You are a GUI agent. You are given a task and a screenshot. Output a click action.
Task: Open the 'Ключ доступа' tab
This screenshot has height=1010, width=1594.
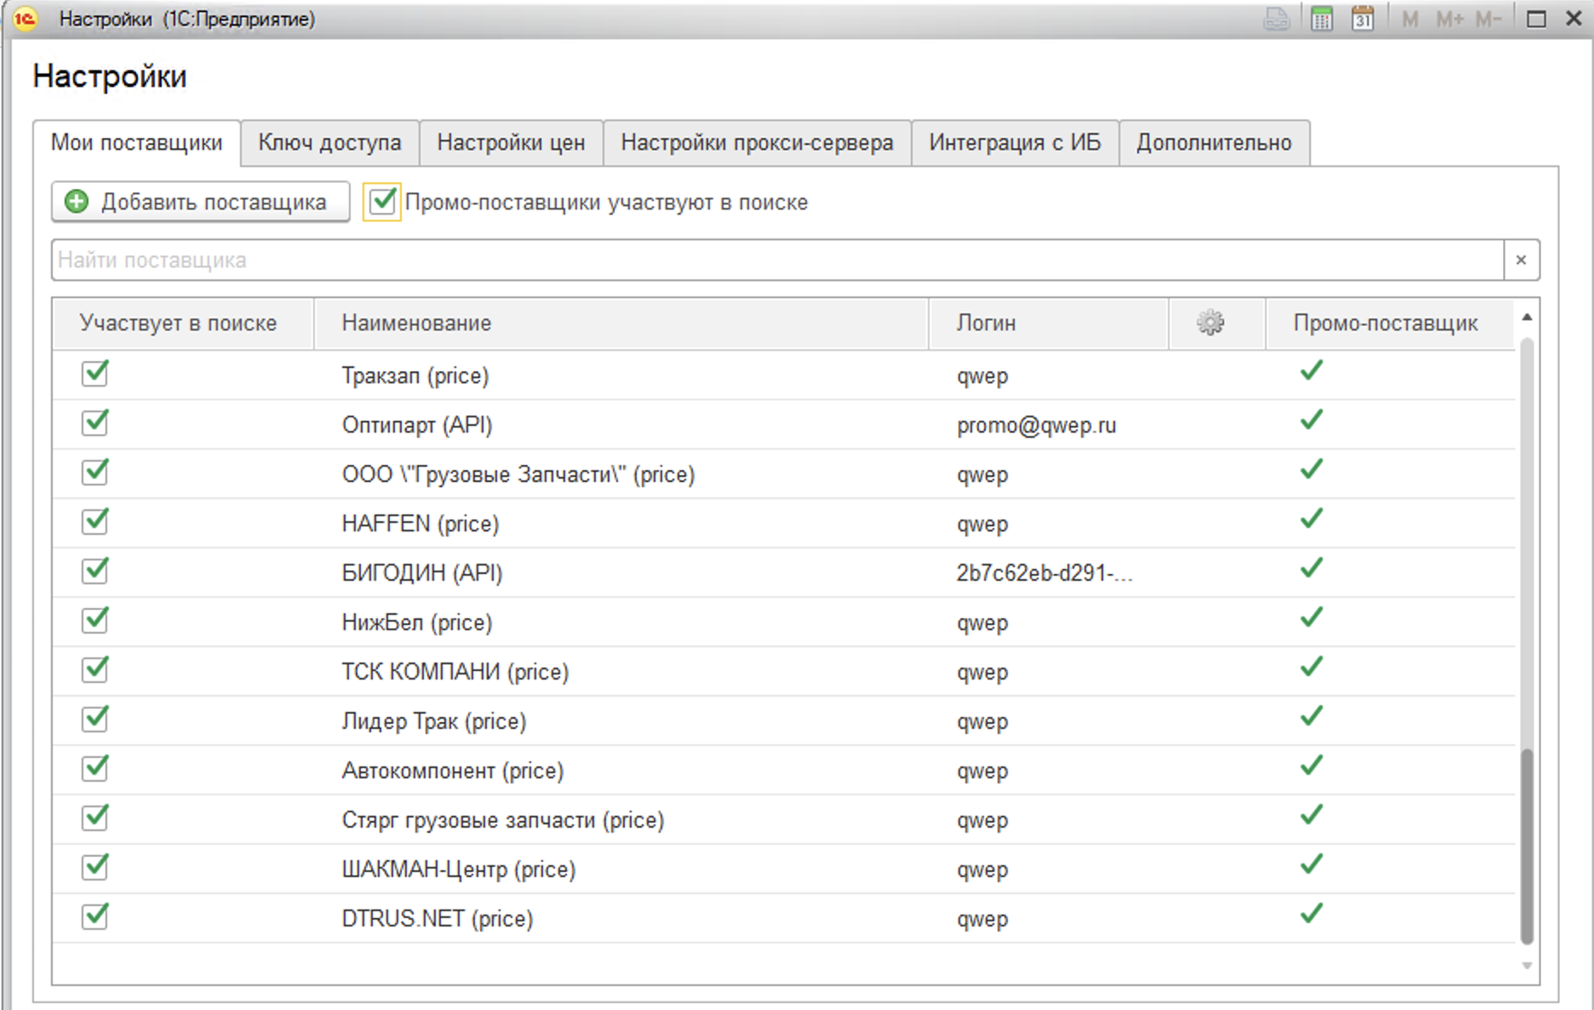click(x=330, y=142)
